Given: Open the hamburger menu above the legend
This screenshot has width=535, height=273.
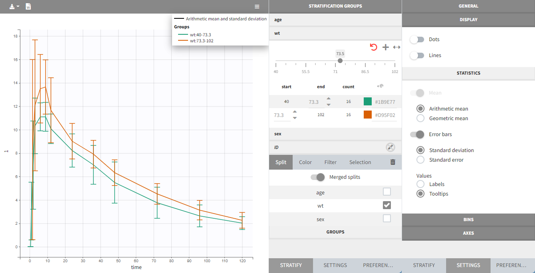Looking at the screenshot, I should (257, 7).
